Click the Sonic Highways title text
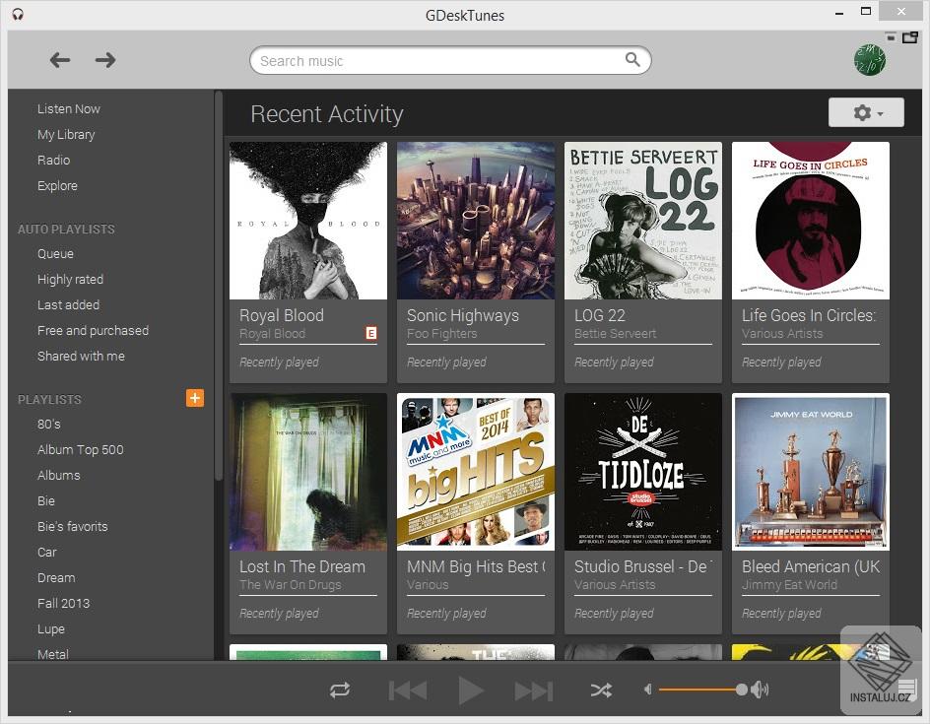Viewport: 930px width, 724px height. pos(463,315)
